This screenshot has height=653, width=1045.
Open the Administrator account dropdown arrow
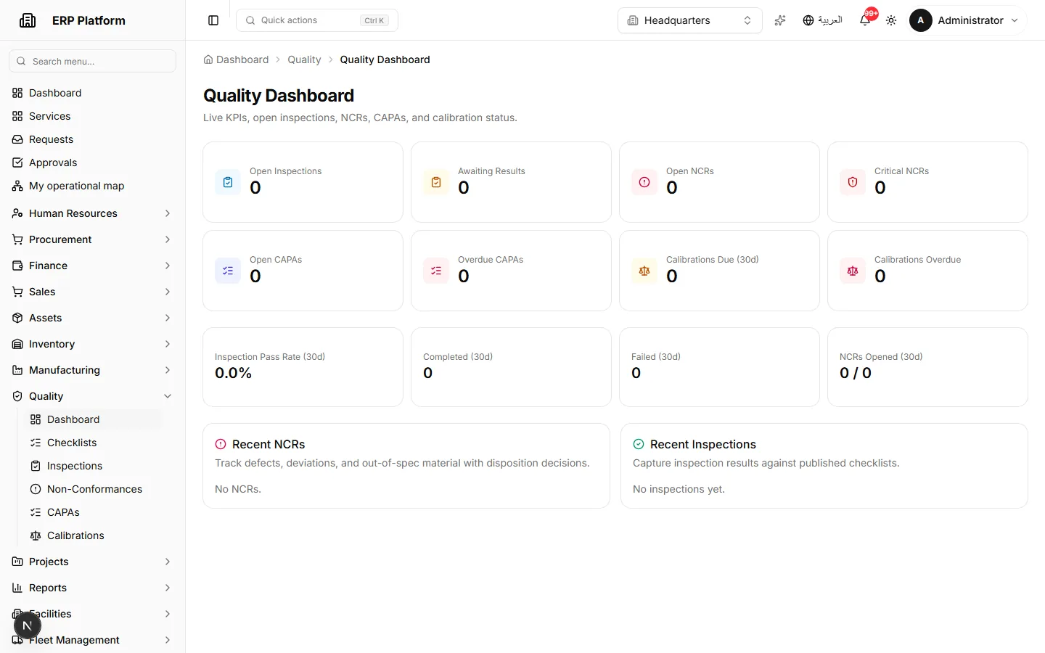coord(1015,20)
